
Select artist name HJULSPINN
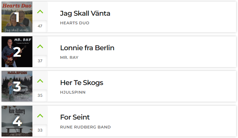pos(73,92)
